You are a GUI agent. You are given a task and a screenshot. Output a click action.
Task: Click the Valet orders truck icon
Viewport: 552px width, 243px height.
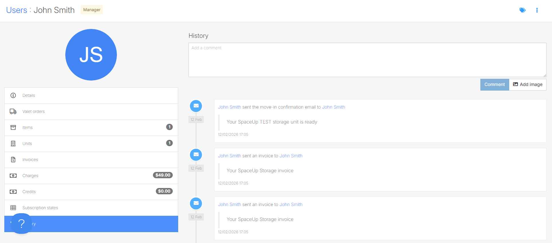pyautogui.click(x=13, y=111)
